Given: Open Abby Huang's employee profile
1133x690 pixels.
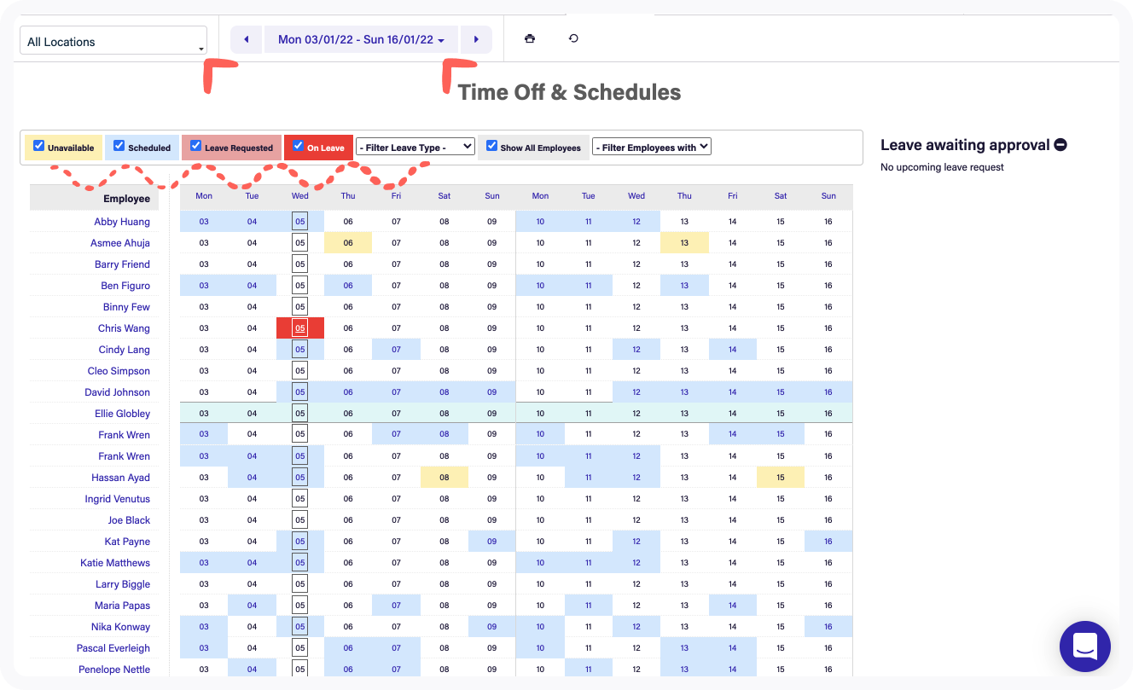Looking at the screenshot, I should (122, 222).
